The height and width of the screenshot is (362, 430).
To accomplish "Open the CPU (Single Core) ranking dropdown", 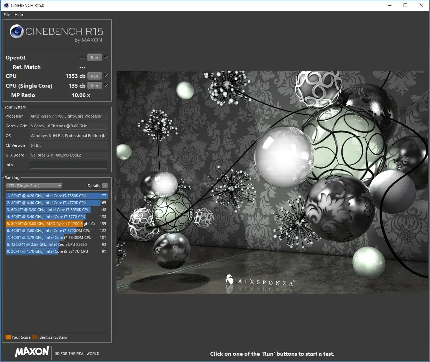I will (x=34, y=186).
